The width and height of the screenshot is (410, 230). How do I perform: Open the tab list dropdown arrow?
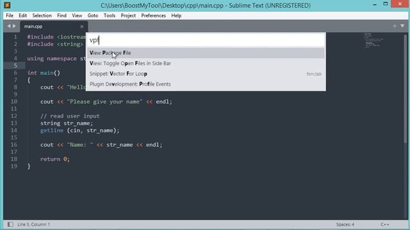(402, 26)
